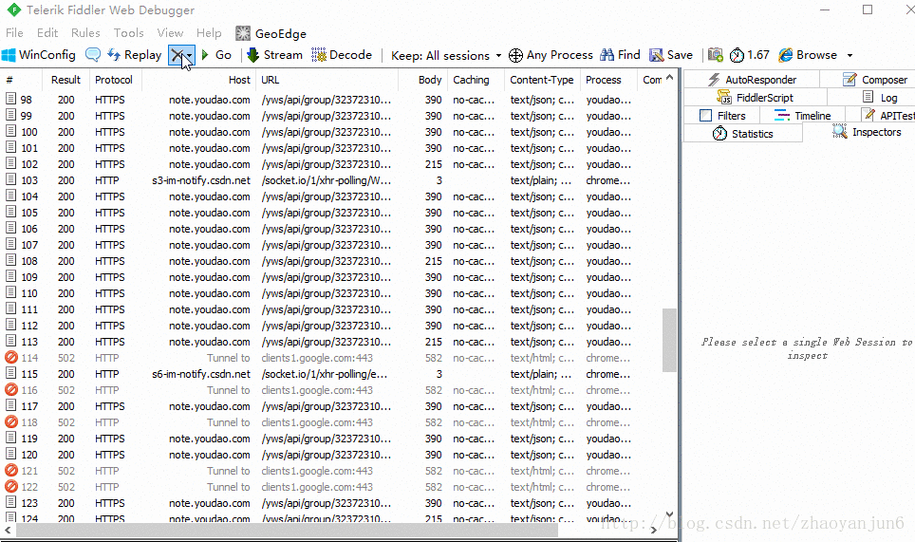Open WinConfig from the toolbar
Image resolution: width=915 pixels, height=542 pixels.
[39, 55]
